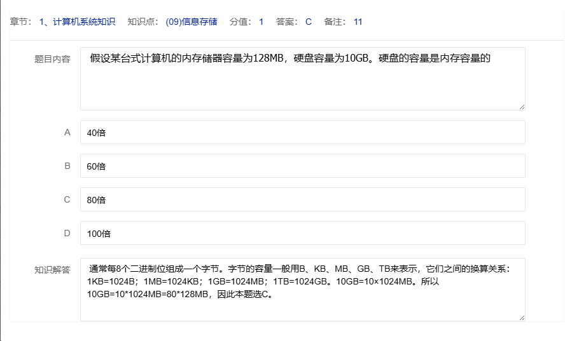
Task: Click the 知识解答 field label
Action: pos(52,269)
